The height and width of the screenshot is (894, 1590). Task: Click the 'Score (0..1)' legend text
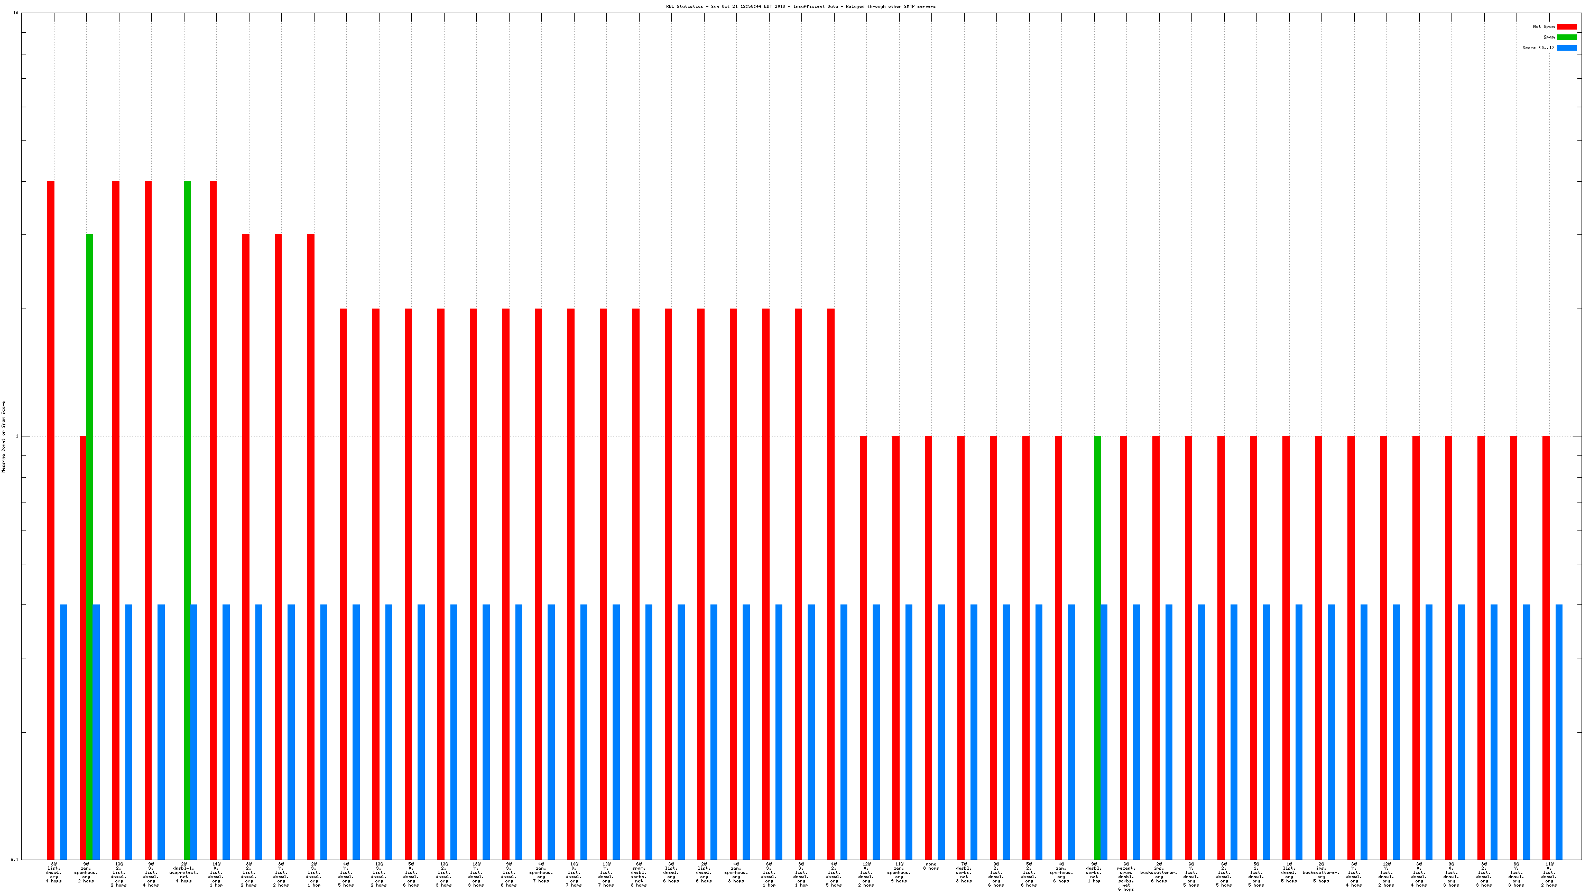point(1538,48)
